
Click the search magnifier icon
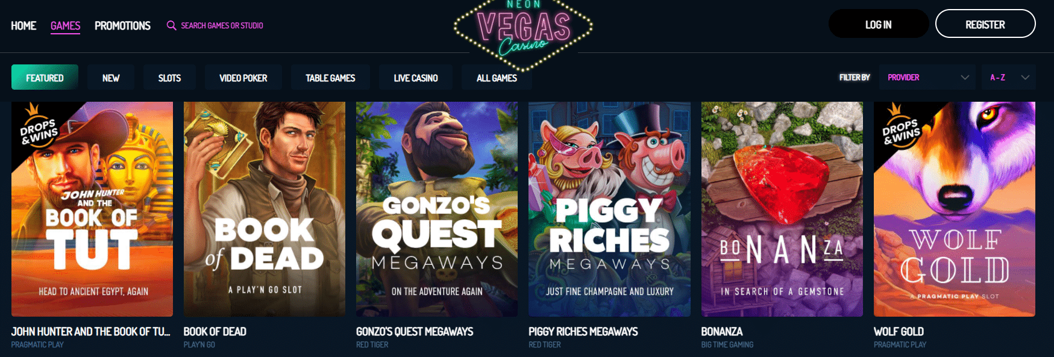coord(171,25)
